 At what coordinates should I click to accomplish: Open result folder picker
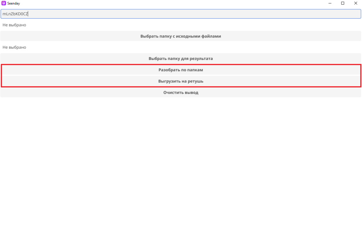coord(181,59)
